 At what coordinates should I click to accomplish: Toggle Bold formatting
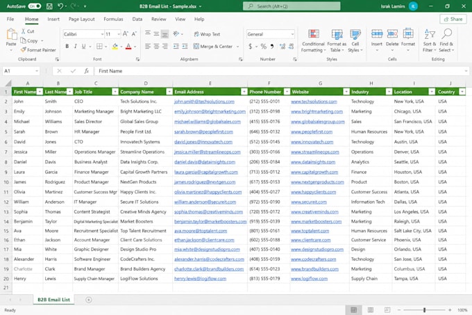[67, 46]
